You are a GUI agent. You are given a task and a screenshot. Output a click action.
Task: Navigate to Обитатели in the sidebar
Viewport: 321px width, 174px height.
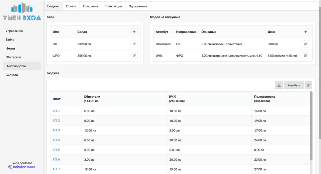[x=13, y=57]
